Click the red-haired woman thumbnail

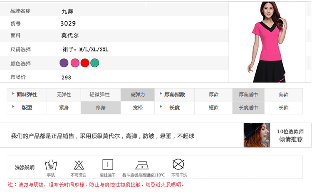[x=257, y=135]
